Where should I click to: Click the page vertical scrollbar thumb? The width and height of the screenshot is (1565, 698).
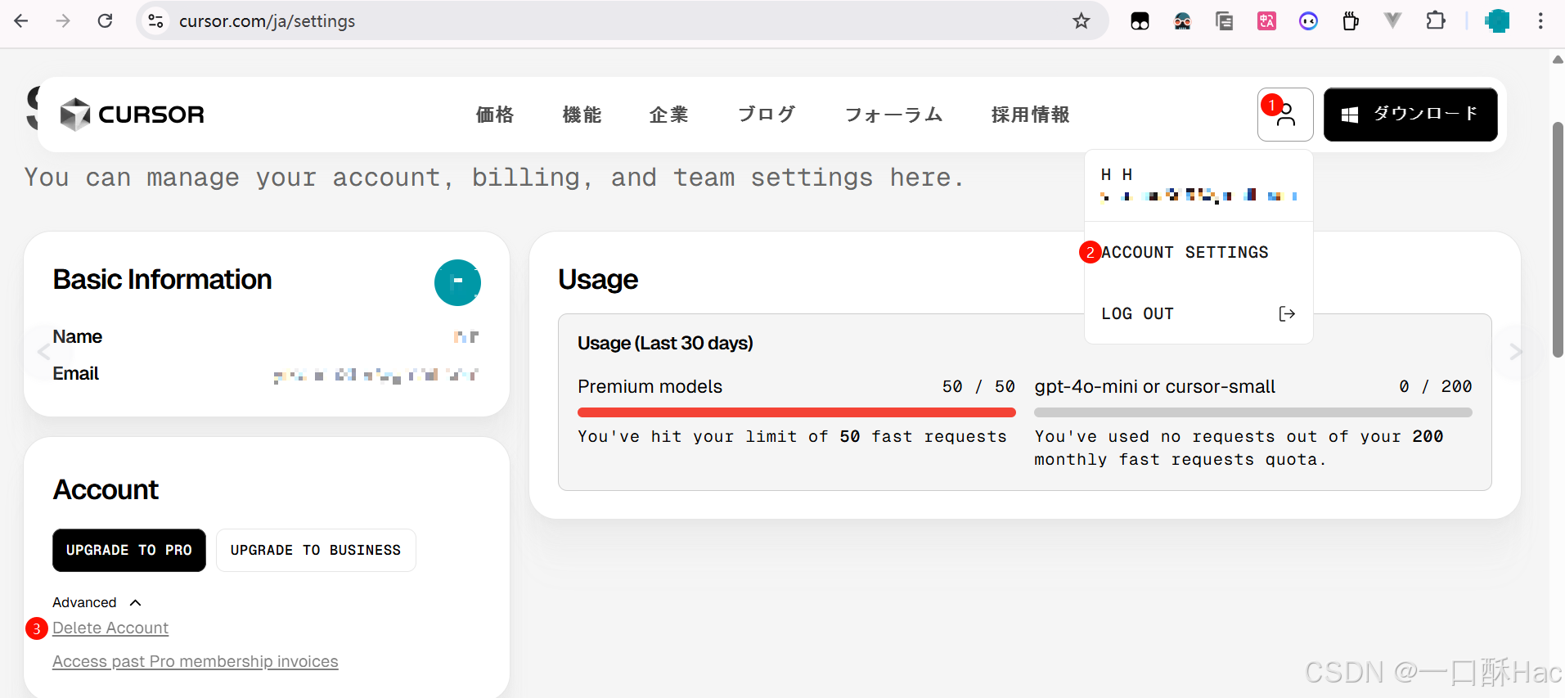pos(1558,240)
